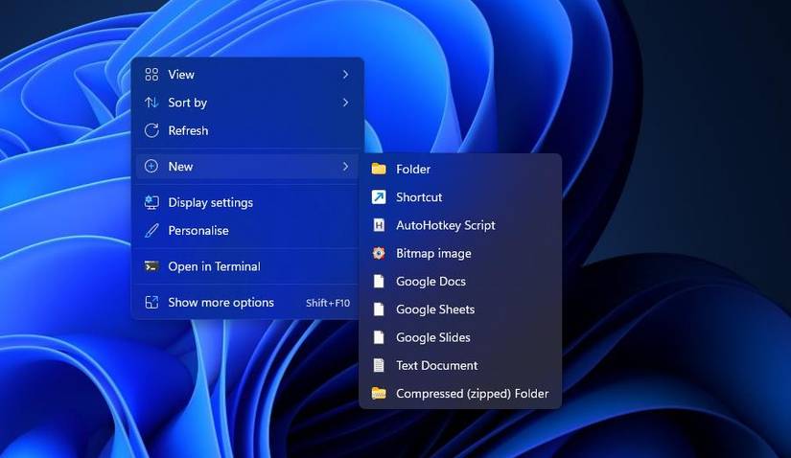Viewport: 791px width, 458px height.
Task: Create a new Google Sheets file
Action: 460,309
